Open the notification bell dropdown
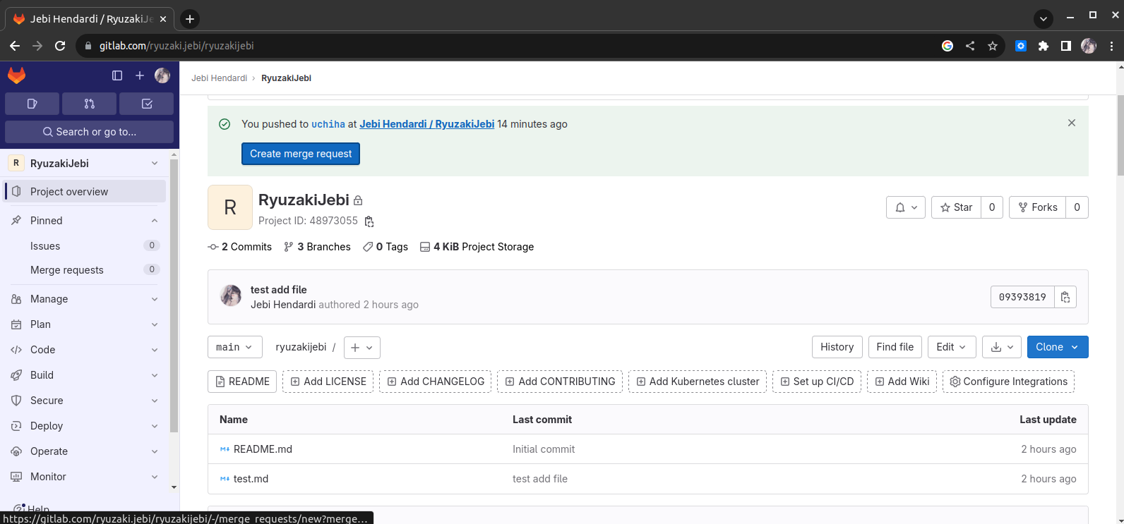 coord(906,207)
